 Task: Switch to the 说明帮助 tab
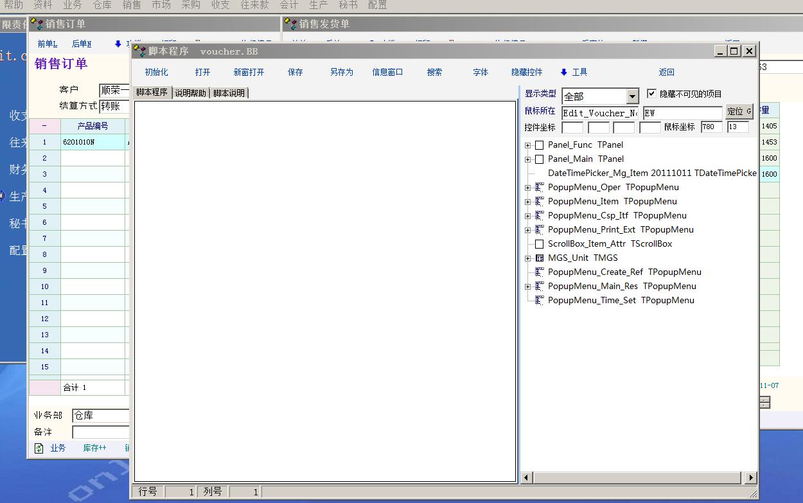tap(190, 93)
